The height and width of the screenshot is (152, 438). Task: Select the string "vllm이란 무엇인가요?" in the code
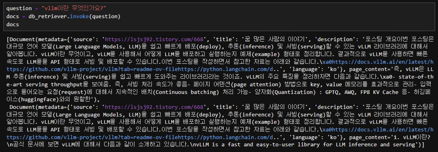click(x=74, y=8)
